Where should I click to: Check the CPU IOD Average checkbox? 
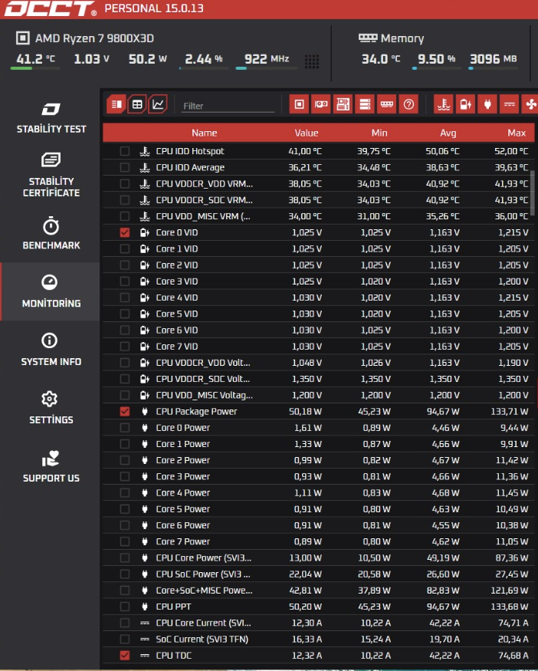click(x=124, y=167)
